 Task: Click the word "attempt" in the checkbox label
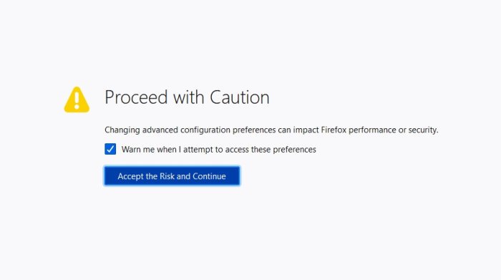pyautogui.click(x=198, y=150)
